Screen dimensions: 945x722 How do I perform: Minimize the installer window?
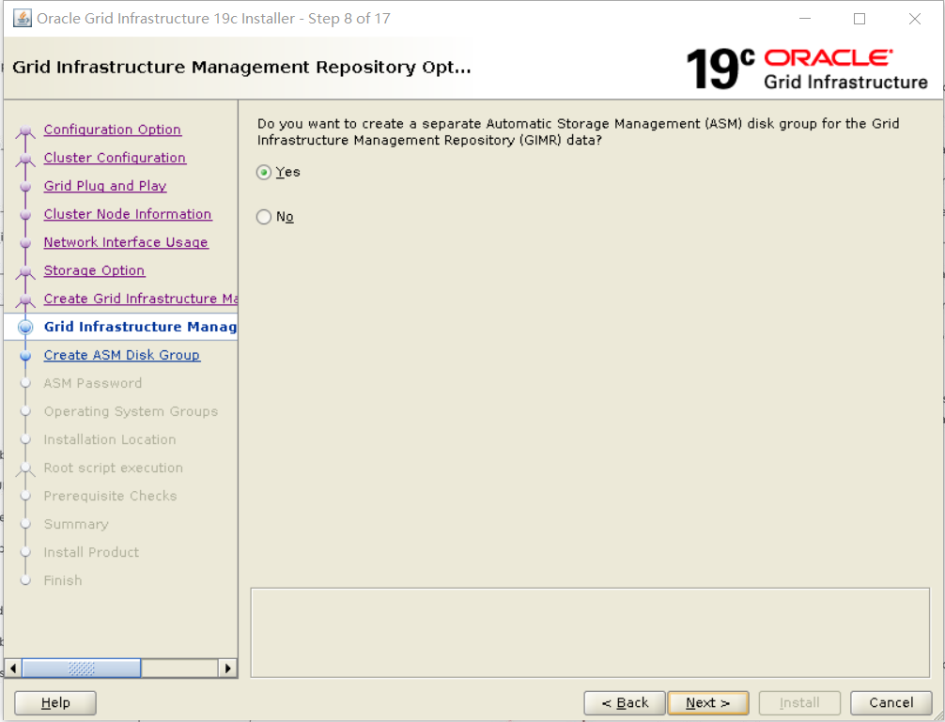coord(805,19)
